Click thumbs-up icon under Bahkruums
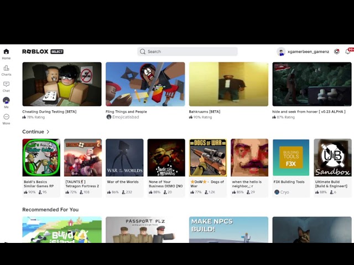354x265 pixels. point(191,117)
